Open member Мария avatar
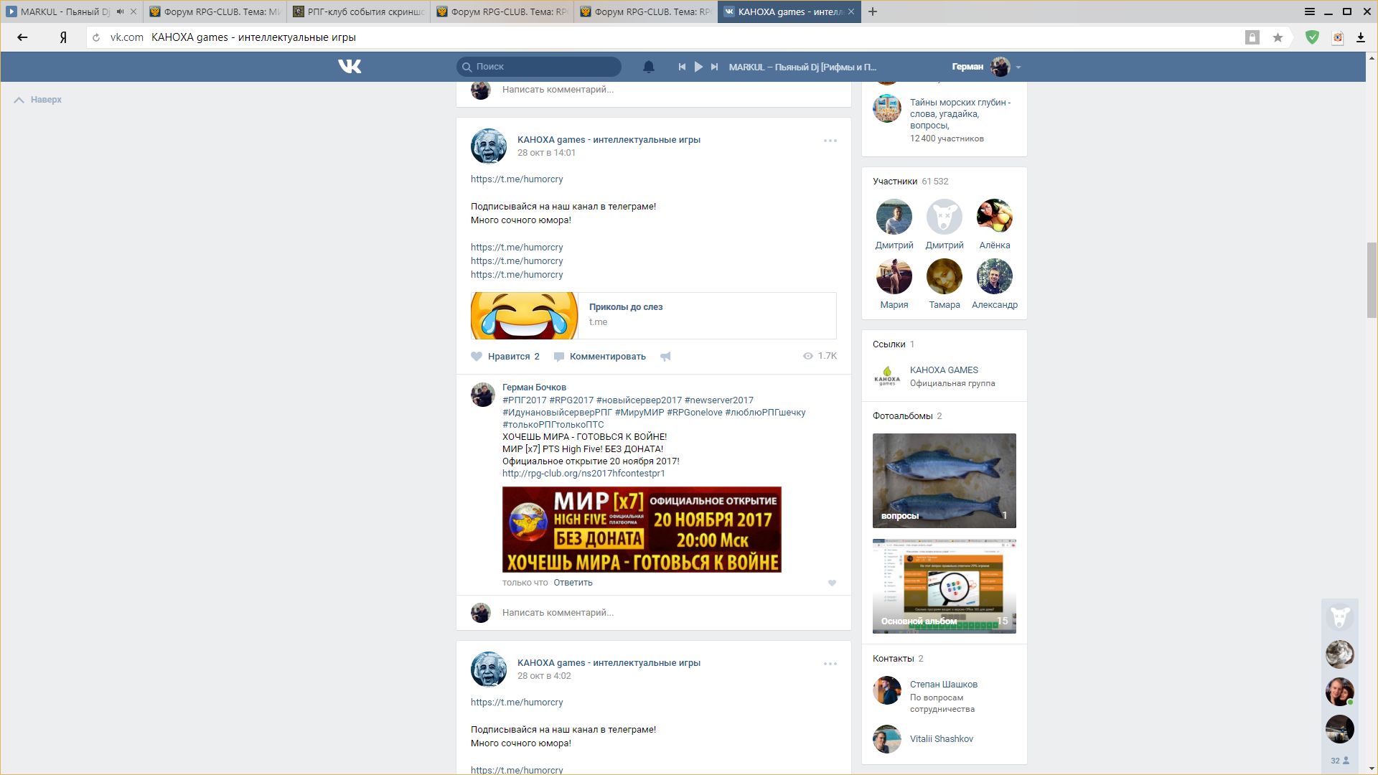The image size is (1378, 775). pyautogui.click(x=894, y=276)
